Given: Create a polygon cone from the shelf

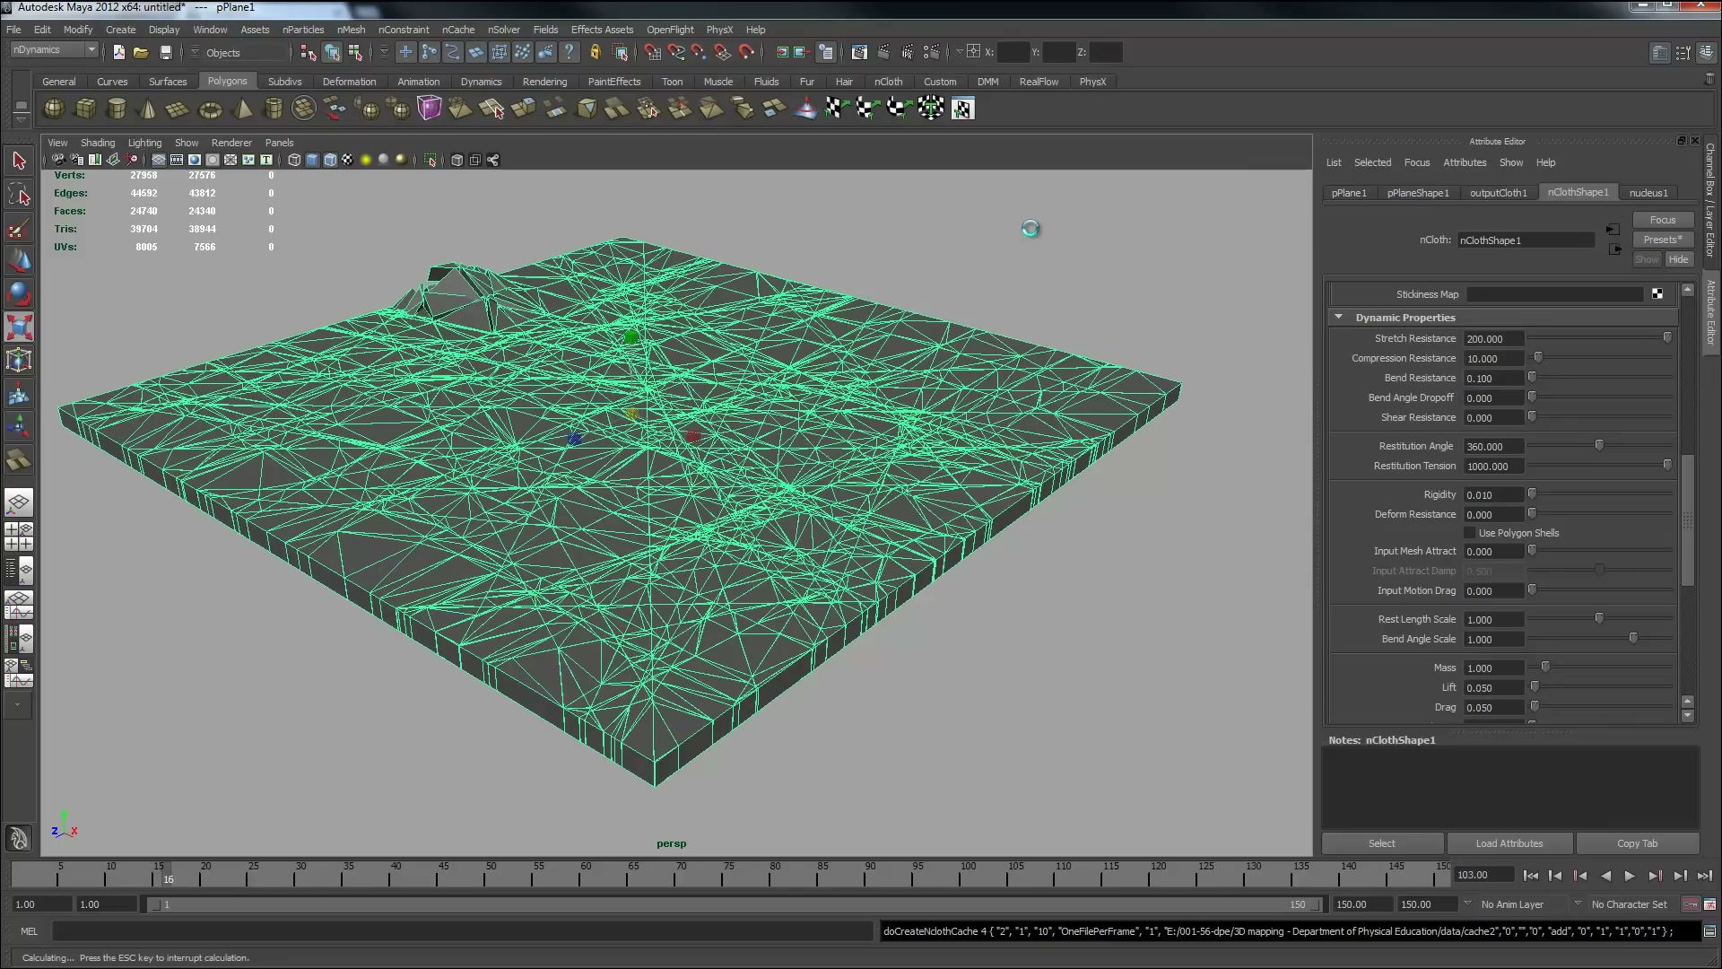Looking at the screenshot, I should pos(148,109).
